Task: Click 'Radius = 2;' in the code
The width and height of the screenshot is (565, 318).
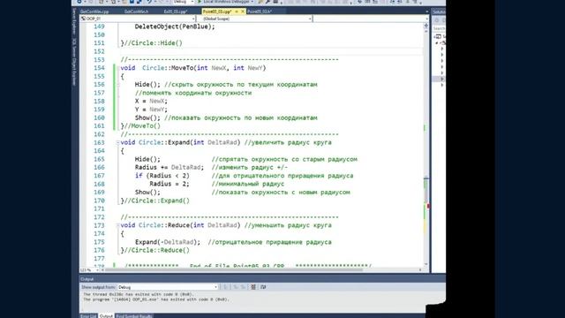Action: coord(169,185)
